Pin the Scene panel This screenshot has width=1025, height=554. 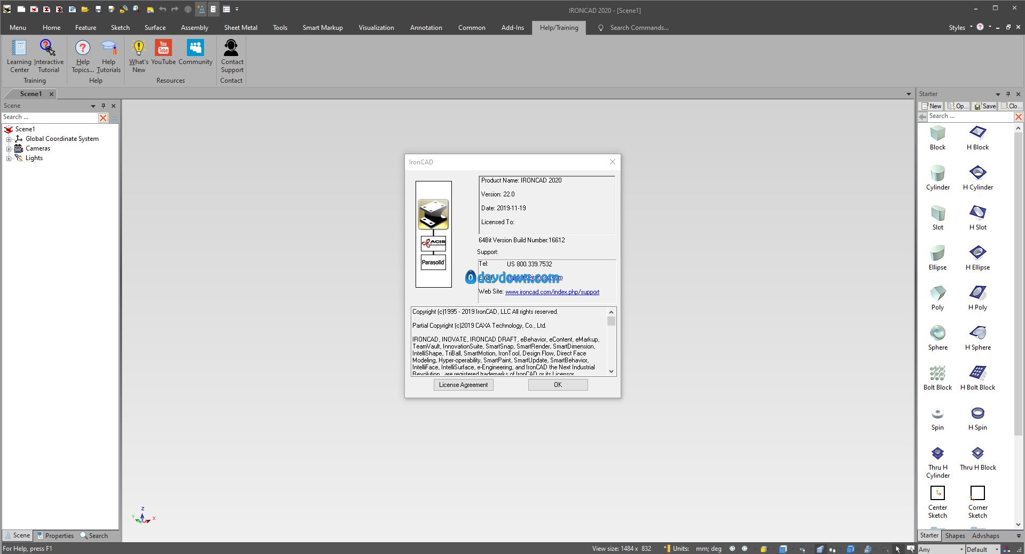coord(103,106)
